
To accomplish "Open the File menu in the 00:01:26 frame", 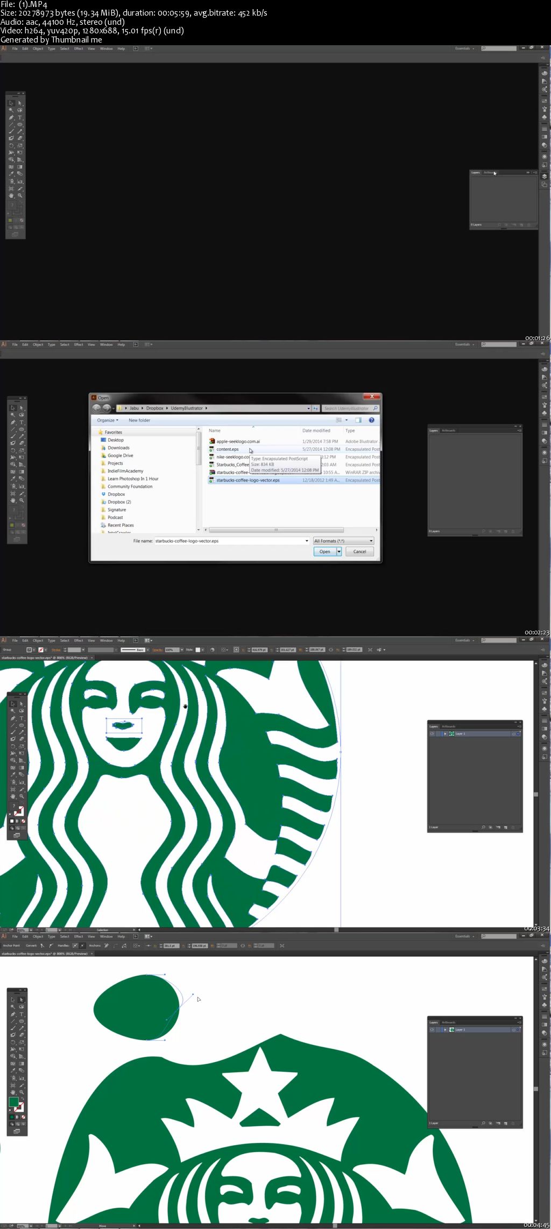I will click(x=15, y=48).
